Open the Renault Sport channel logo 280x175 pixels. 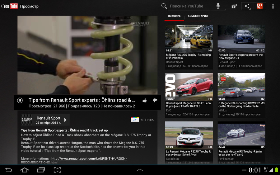pos(27,120)
